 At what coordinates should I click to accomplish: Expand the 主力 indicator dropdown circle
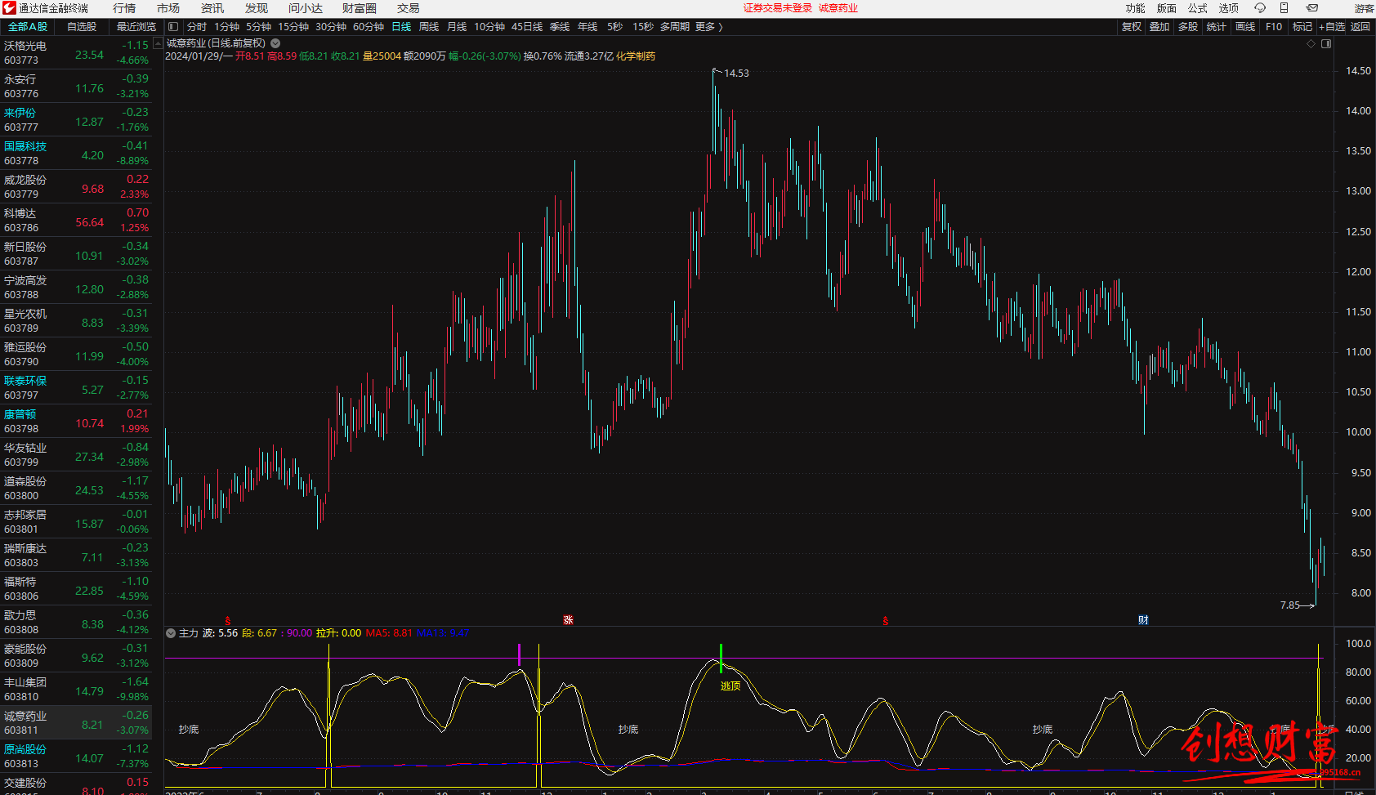pos(171,633)
